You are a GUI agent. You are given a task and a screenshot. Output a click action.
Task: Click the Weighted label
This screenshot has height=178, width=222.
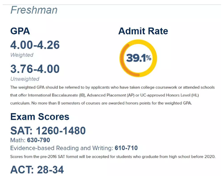click(x=22, y=55)
